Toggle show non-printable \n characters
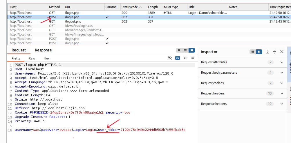This screenshot has height=143, width=291. [185, 58]
